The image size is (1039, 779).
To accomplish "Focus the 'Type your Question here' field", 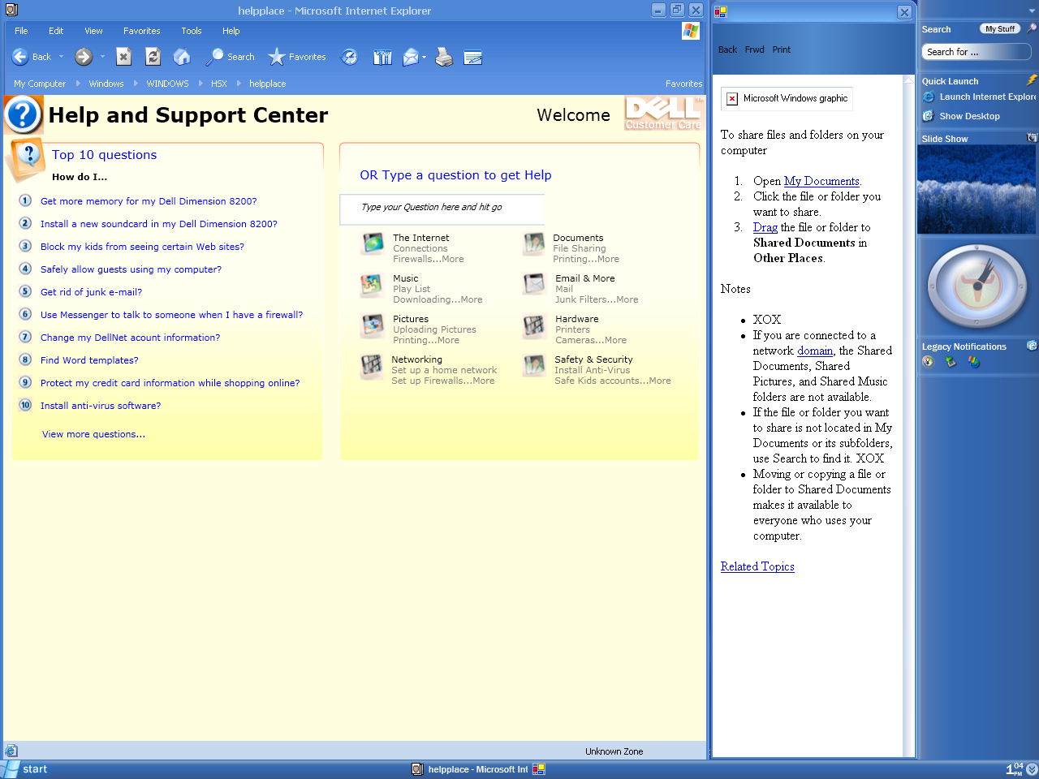I will tap(442, 208).
